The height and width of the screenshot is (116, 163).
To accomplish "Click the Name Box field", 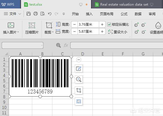I will [23, 45].
